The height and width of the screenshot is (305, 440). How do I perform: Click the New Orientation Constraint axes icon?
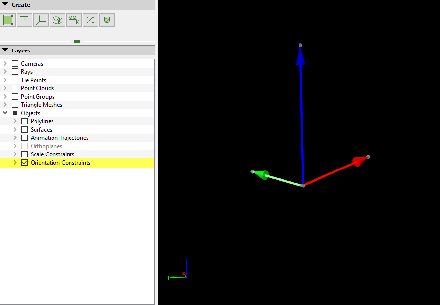click(x=41, y=20)
